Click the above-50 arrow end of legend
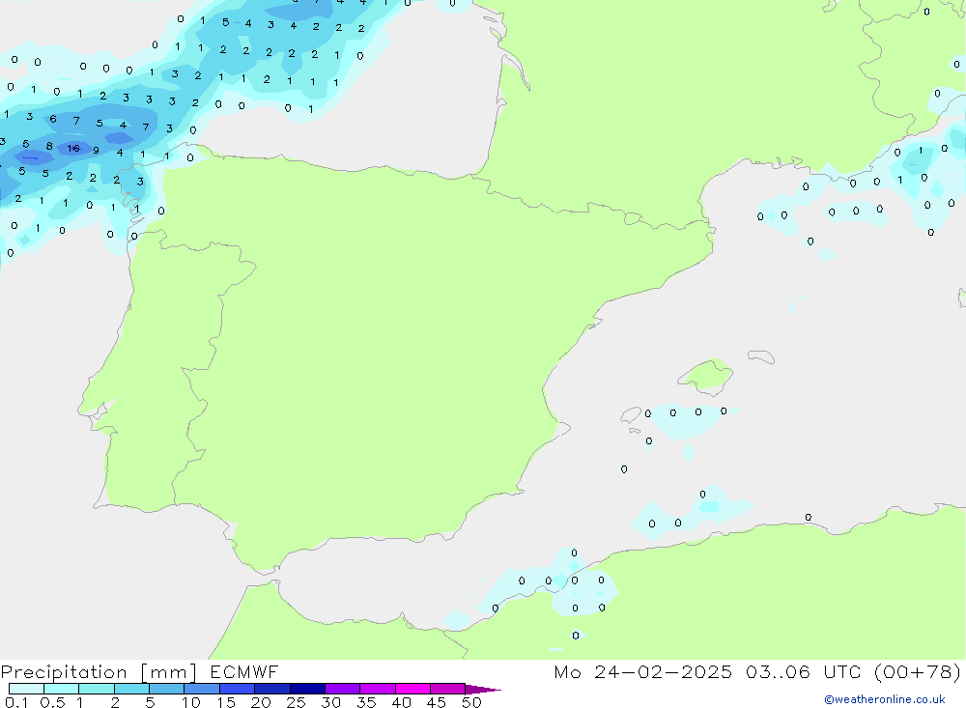Viewport: 966px width, 708px height. tap(483, 689)
